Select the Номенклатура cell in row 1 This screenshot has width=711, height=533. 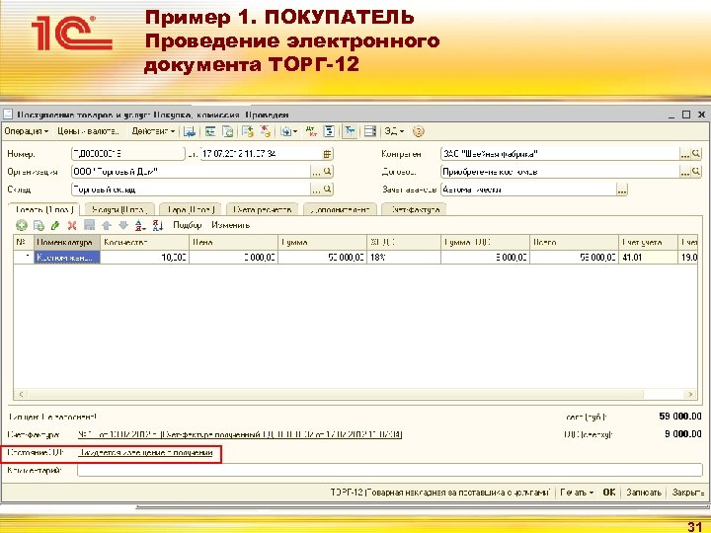pyautogui.click(x=67, y=257)
